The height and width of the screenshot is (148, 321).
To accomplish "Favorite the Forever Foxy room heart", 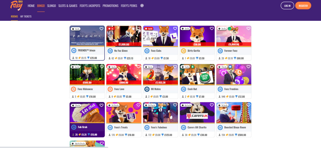I will coord(248,29).
